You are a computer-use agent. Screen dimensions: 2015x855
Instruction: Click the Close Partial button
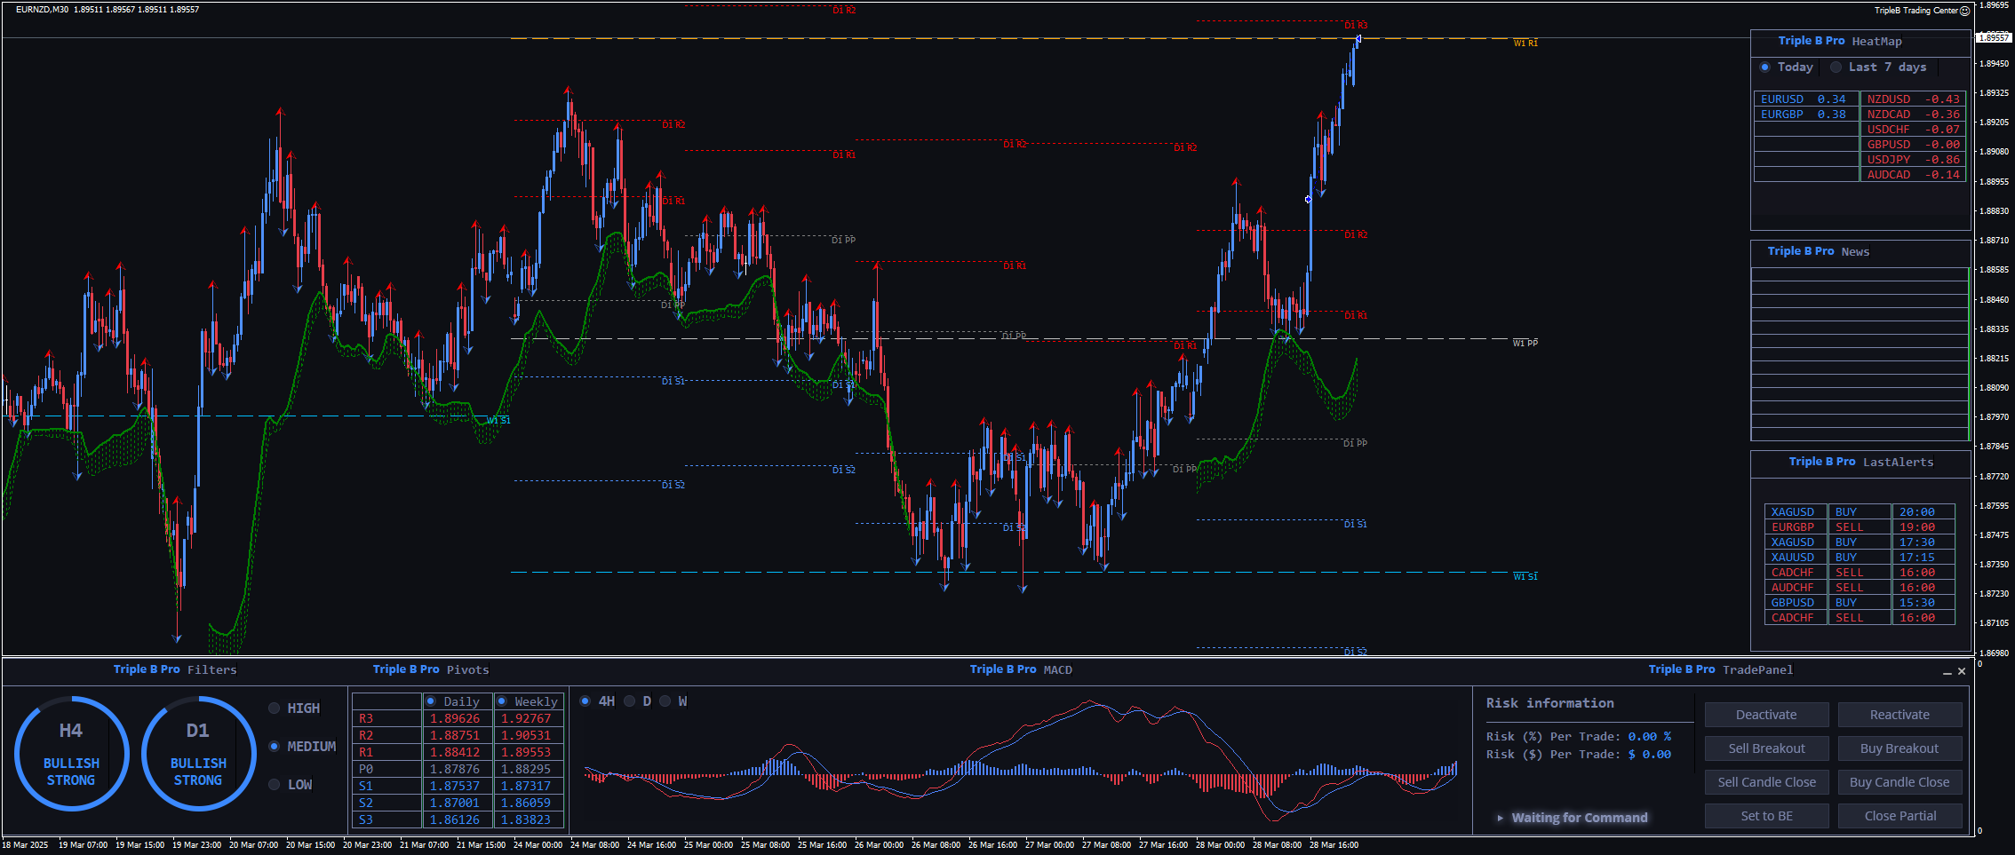coord(1900,816)
